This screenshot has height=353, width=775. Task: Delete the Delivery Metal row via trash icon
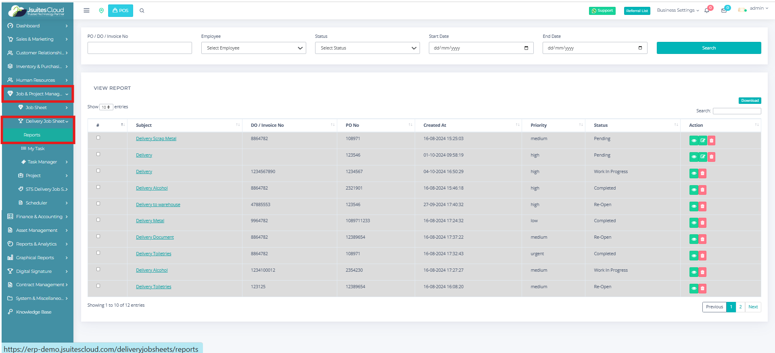[x=702, y=223]
